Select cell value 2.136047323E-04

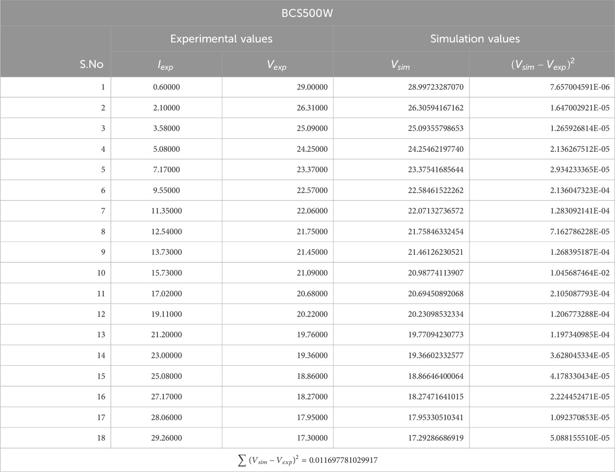click(x=580, y=190)
